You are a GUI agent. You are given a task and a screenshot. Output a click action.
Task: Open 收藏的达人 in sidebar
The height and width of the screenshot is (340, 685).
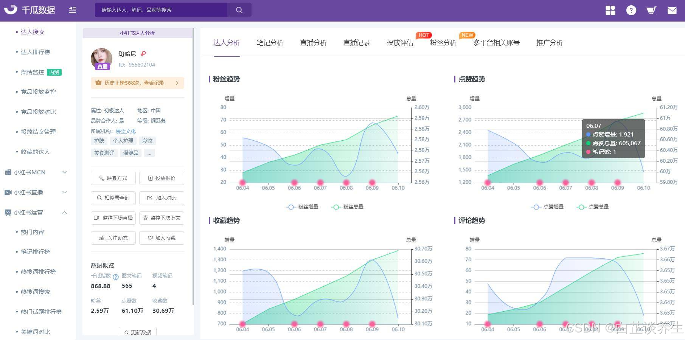tap(35, 152)
